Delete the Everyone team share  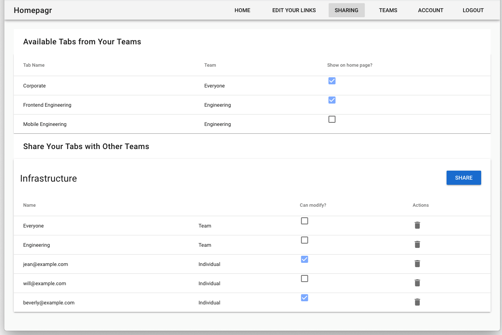click(417, 225)
